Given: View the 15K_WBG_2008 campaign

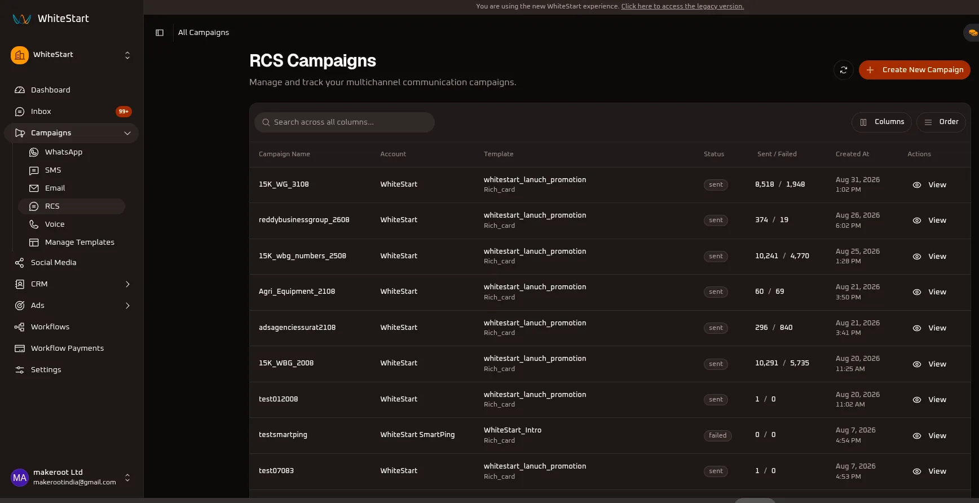Looking at the screenshot, I should [x=929, y=364].
